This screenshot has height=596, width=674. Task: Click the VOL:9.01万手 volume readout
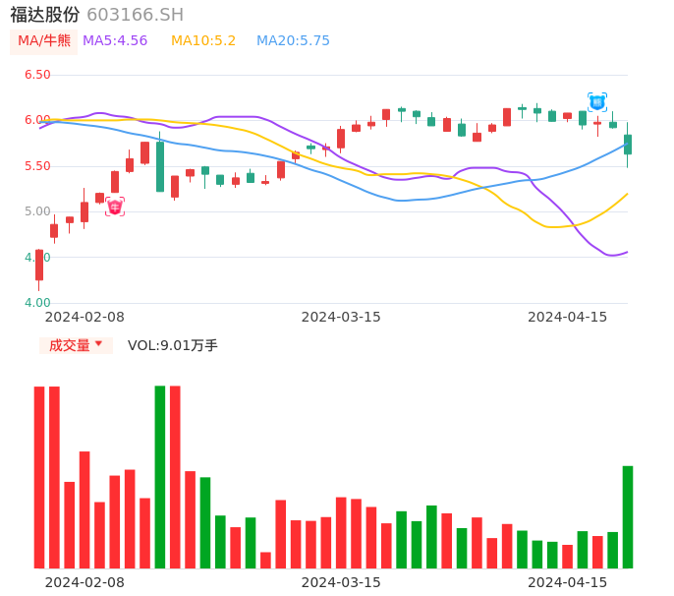[x=173, y=345]
